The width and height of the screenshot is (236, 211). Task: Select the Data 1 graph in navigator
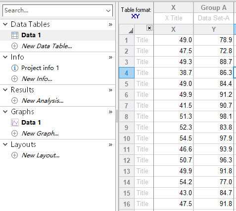[31, 123]
